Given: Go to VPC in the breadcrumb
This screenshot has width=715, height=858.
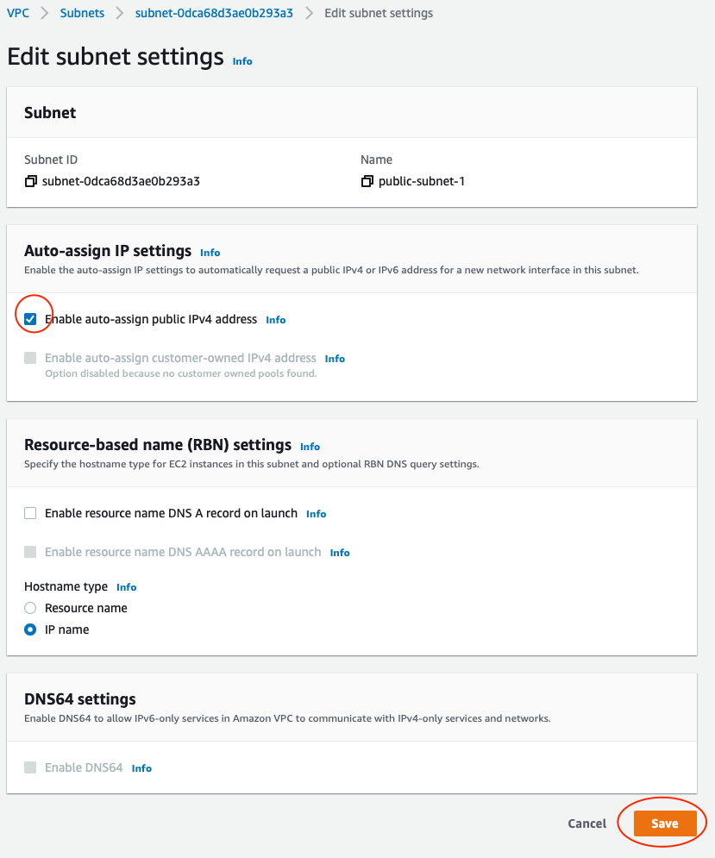Looking at the screenshot, I should tap(18, 13).
